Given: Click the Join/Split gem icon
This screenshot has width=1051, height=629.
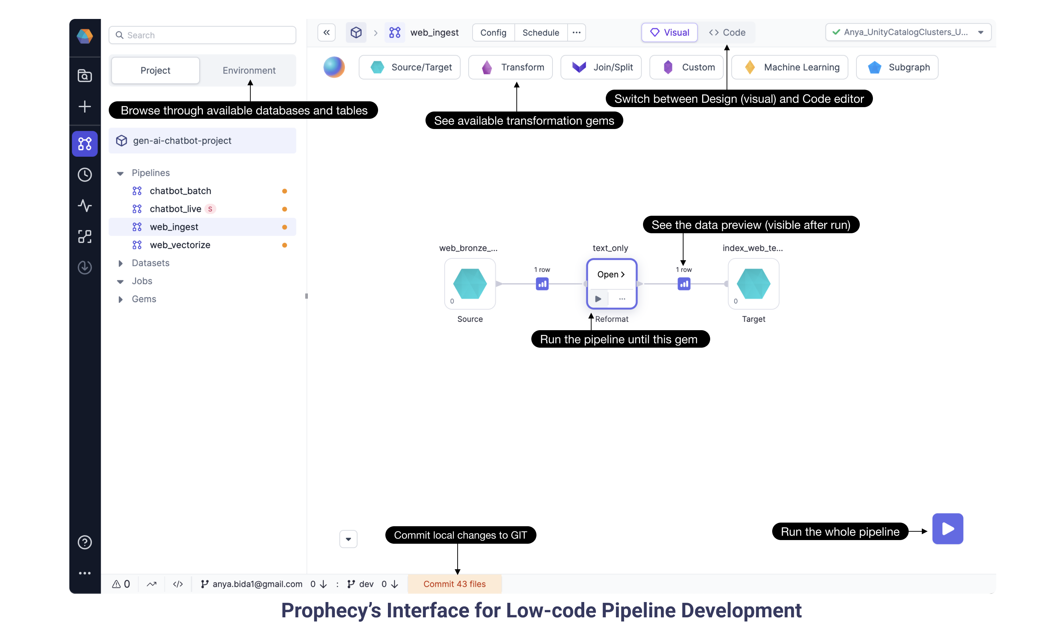Looking at the screenshot, I should (x=578, y=67).
